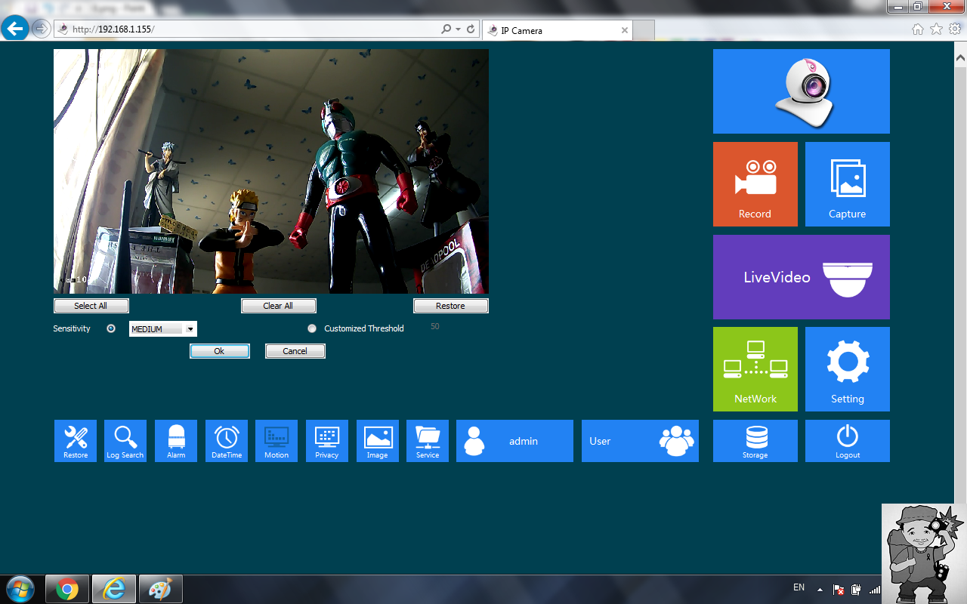Screen dimensions: 967x604
Task: Expand the address bar search dropdown arrow
Action: (457, 29)
